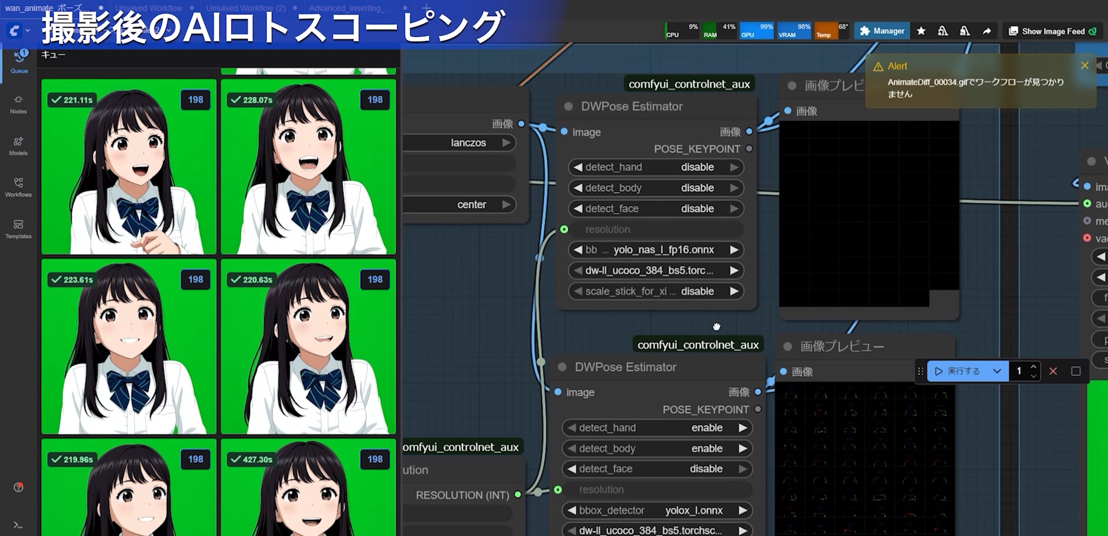Switch to the Unsaved Workflow (2) tab

(246, 8)
